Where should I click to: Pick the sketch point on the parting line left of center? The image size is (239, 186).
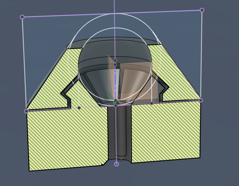pos(79,108)
